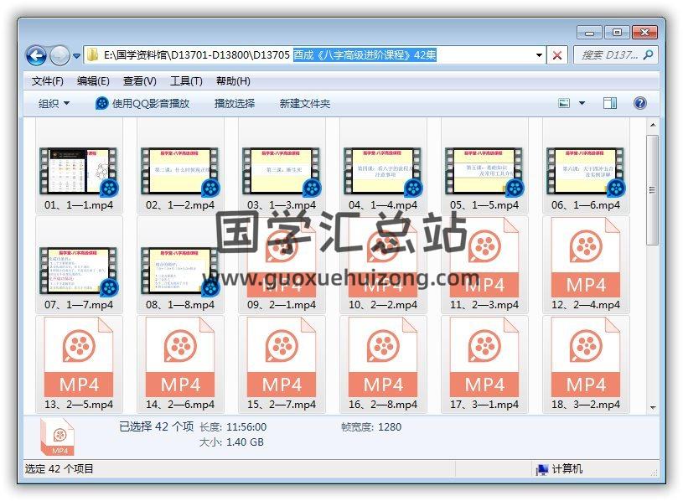Open the 工具(T) menu
This screenshot has width=683, height=501.
click(186, 81)
